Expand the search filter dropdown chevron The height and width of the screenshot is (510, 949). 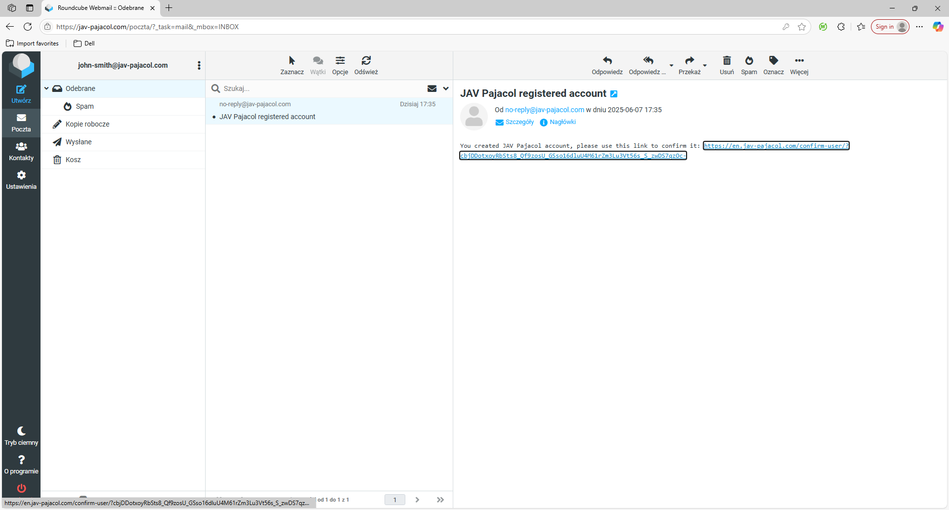[x=446, y=88]
